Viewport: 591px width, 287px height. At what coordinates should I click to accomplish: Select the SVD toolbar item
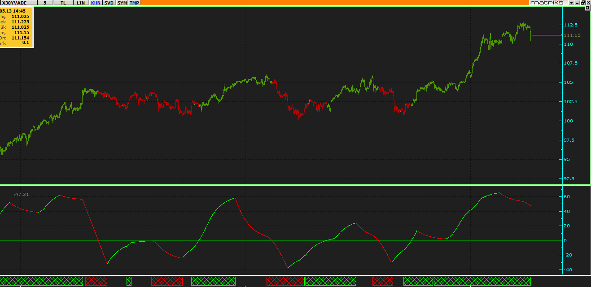pyautogui.click(x=109, y=3)
